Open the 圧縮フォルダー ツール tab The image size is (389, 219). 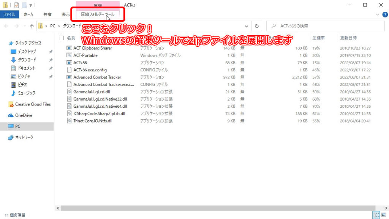[x=97, y=14]
